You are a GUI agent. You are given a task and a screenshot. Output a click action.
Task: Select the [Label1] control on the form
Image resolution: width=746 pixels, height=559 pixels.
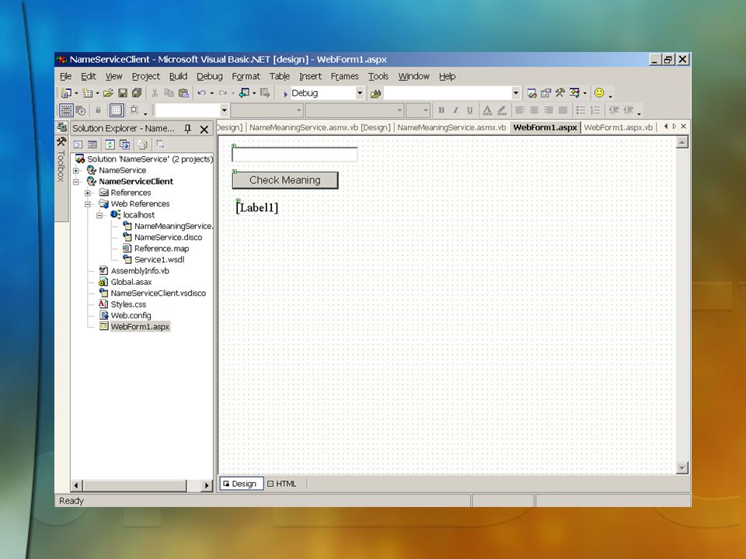[257, 208]
